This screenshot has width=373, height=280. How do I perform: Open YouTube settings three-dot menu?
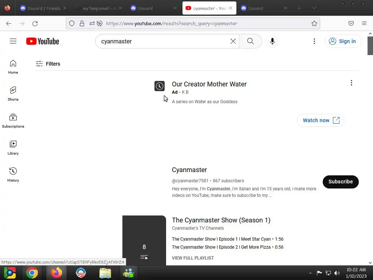pos(314,41)
